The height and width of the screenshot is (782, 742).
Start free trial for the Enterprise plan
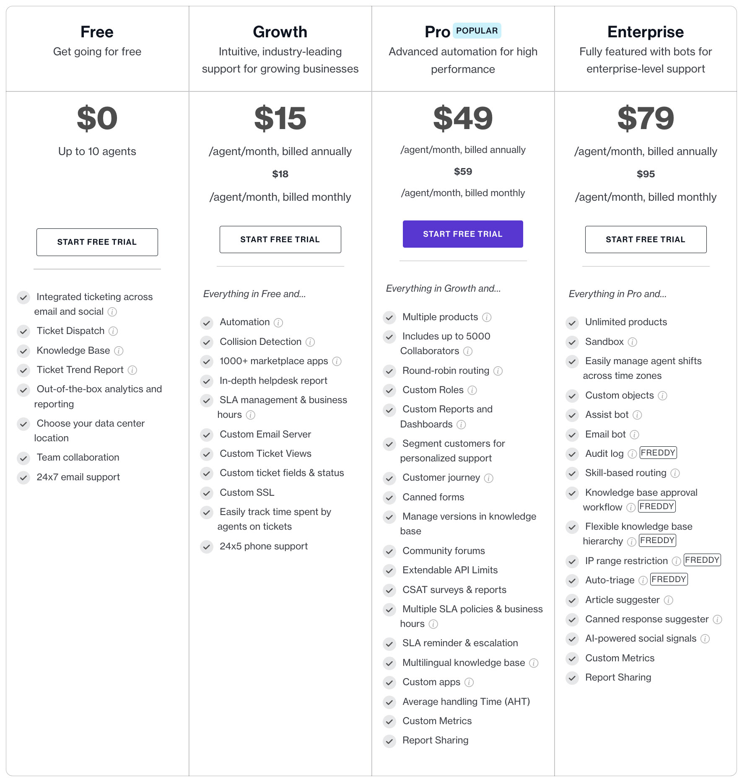(x=646, y=239)
